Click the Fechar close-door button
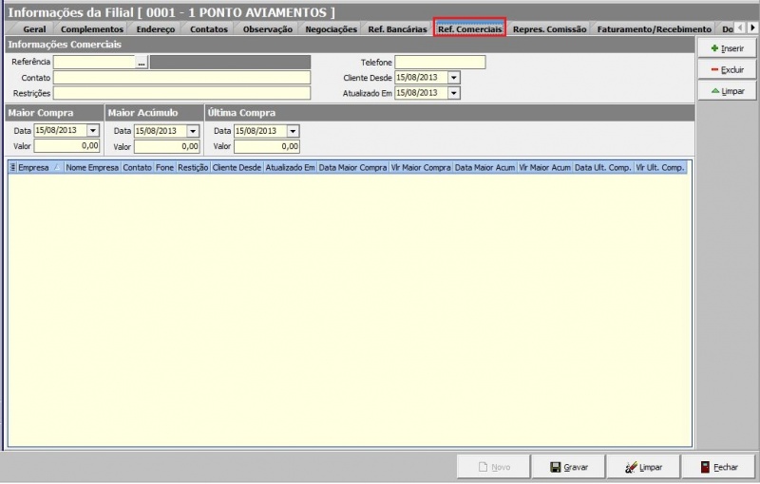This screenshot has height=484, width=760. (718, 467)
